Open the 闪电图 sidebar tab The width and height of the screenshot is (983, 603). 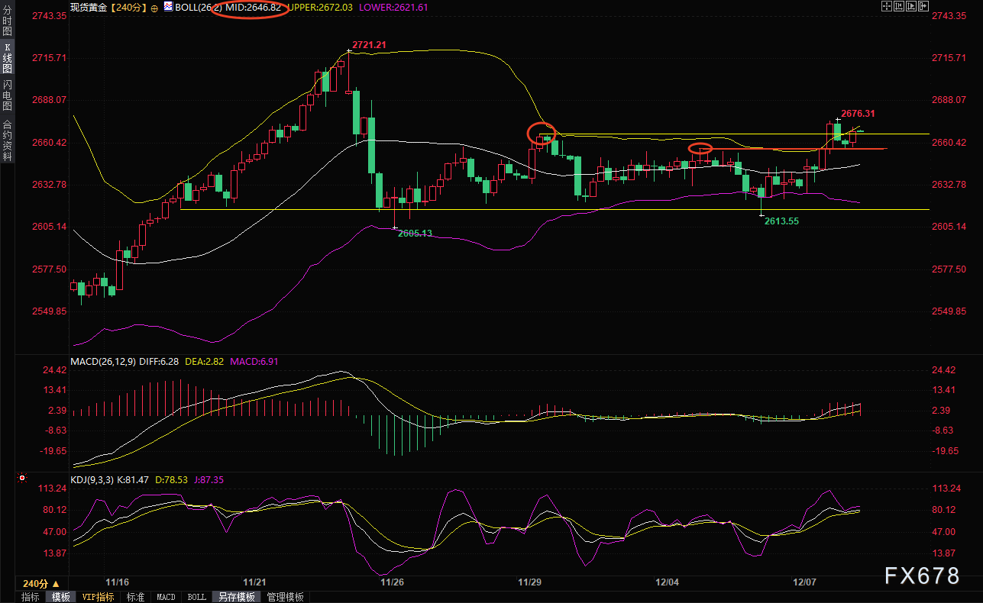tap(7, 95)
